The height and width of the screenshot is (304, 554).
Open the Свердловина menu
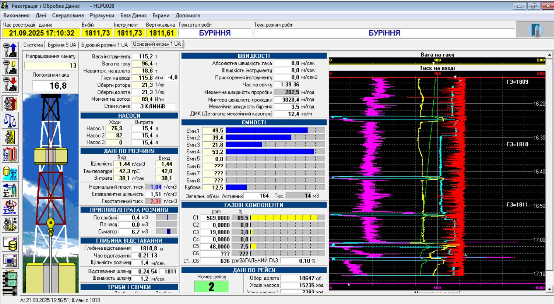point(68,15)
